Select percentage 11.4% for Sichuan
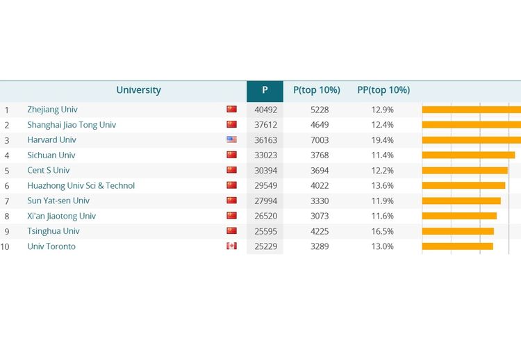Viewport: 521px width, 347px height. [383, 155]
